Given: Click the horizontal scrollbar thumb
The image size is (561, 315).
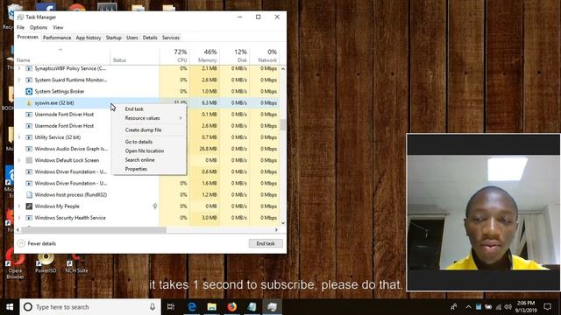Looking at the screenshot, I should point(94,230).
